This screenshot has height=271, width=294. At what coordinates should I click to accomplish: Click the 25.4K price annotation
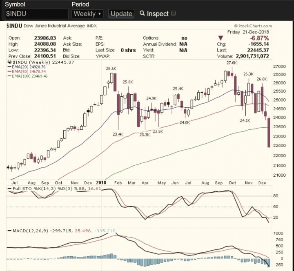click(x=178, y=89)
